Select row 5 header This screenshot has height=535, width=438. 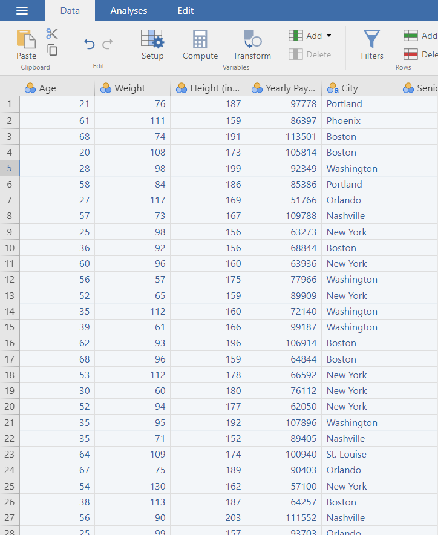point(10,168)
